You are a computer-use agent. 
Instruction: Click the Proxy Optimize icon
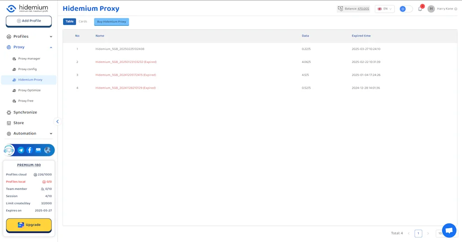click(14, 90)
